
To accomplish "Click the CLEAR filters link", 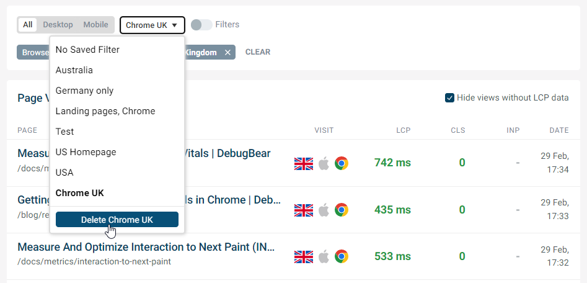I will [258, 52].
